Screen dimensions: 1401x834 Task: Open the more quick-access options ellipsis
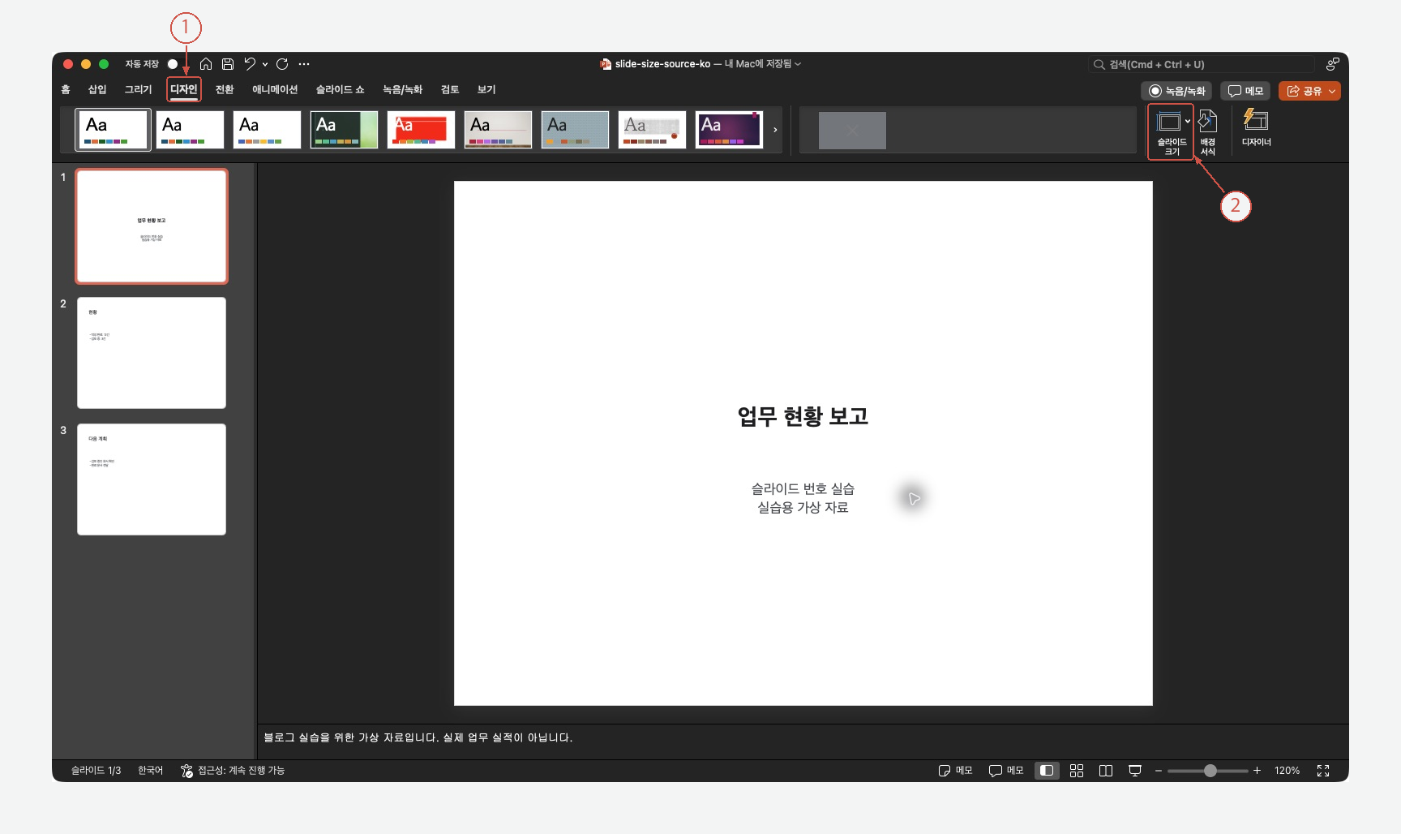pos(304,64)
